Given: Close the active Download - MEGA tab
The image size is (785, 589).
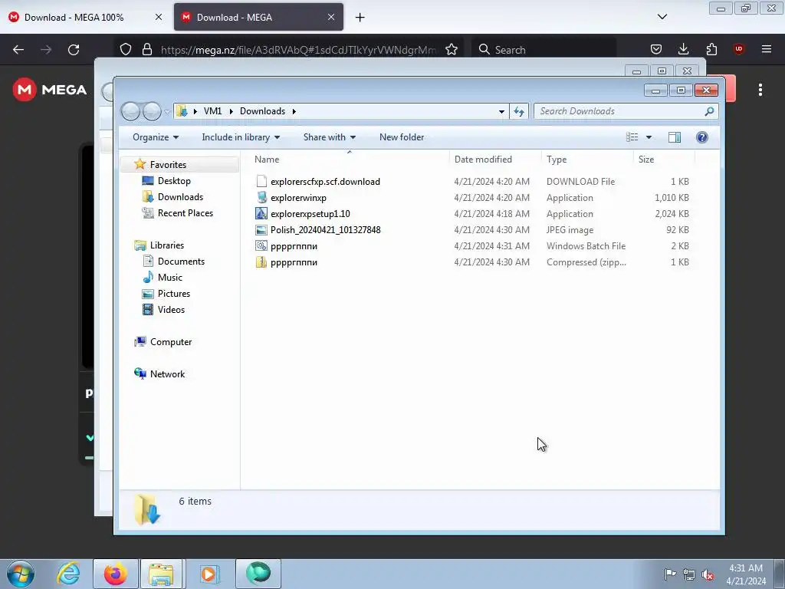Looking at the screenshot, I should 331,17.
